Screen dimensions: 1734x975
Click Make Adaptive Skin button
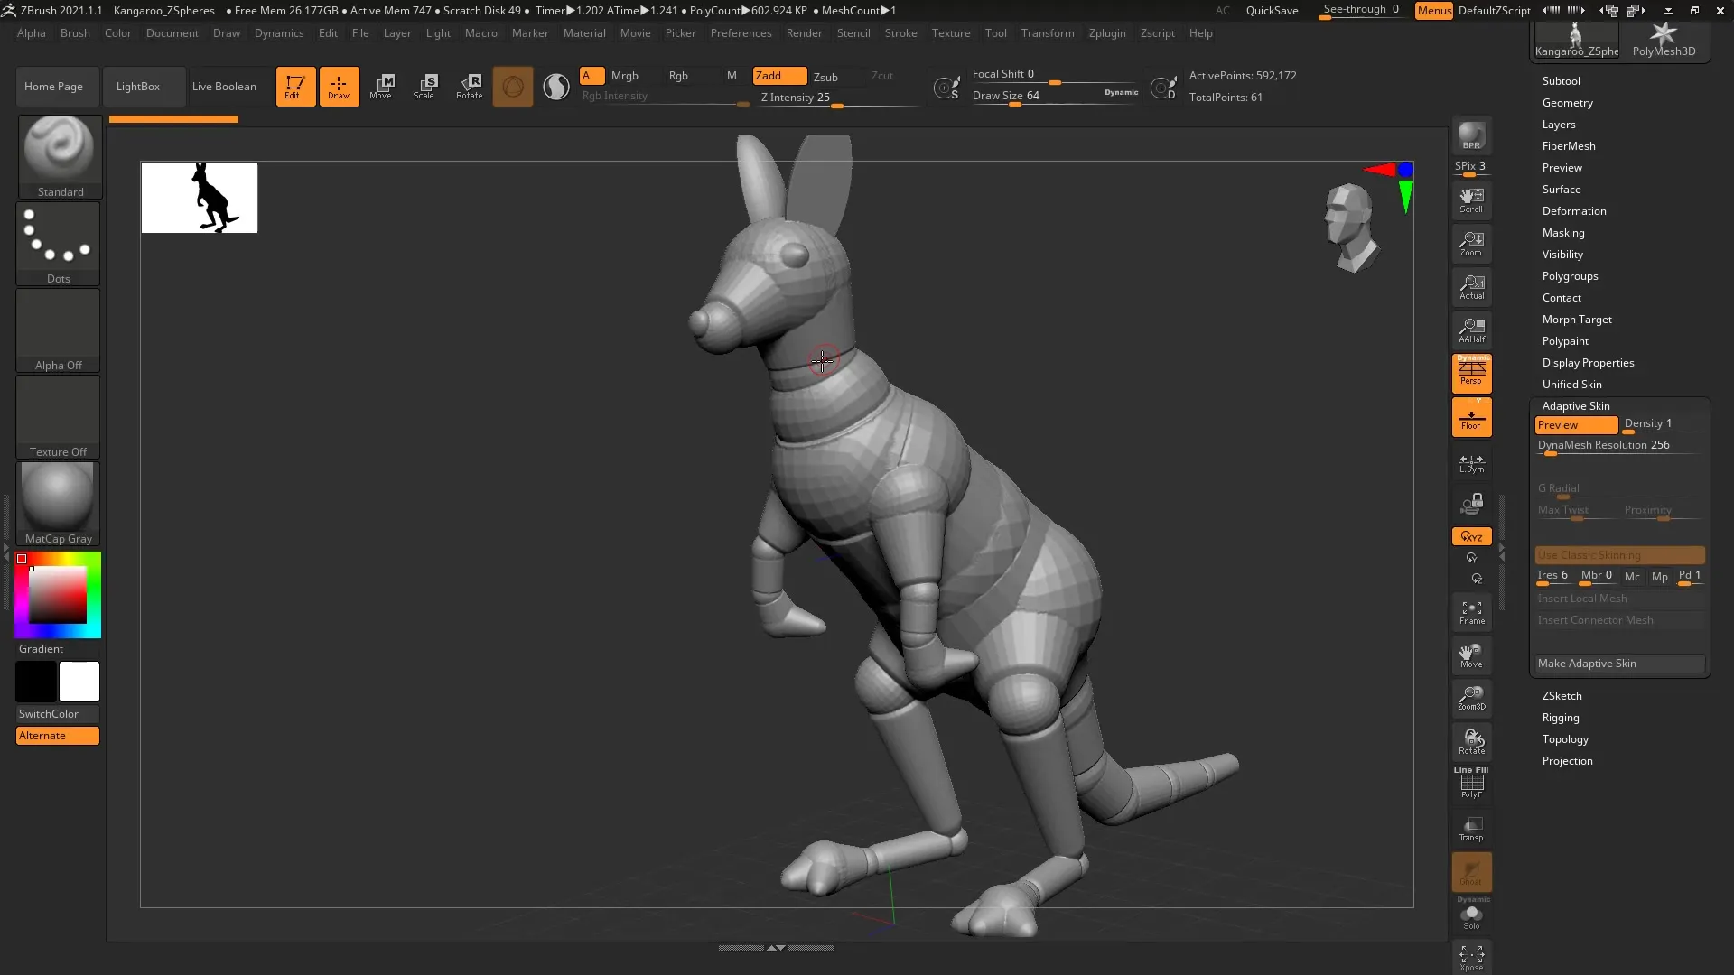(1619, 664)
